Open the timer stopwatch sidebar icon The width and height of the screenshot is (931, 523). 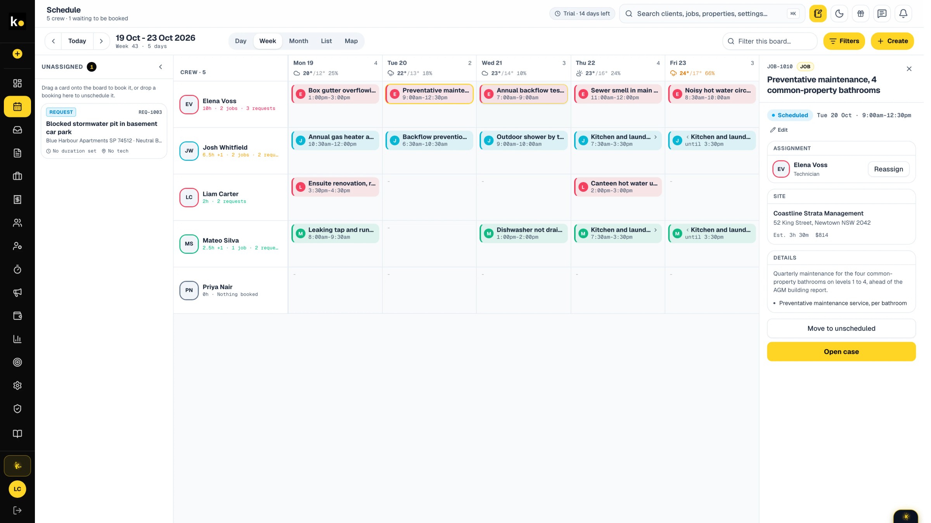click(17, 269)
